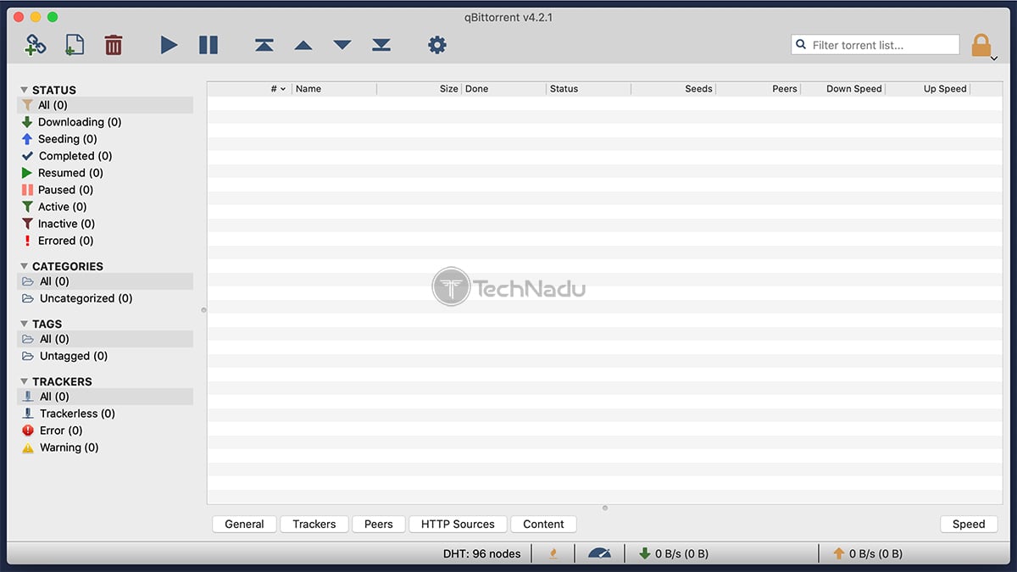
Task: Collapse the TAGS section
Action: [24, 324]
